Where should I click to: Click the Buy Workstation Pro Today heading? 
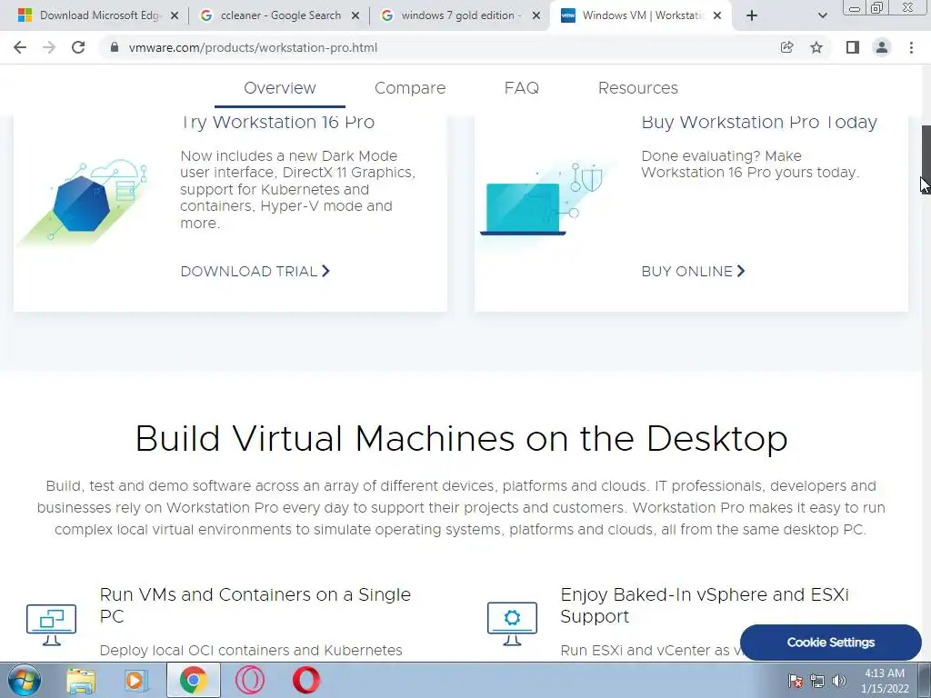pyautogui.click(x=759, y=123)
